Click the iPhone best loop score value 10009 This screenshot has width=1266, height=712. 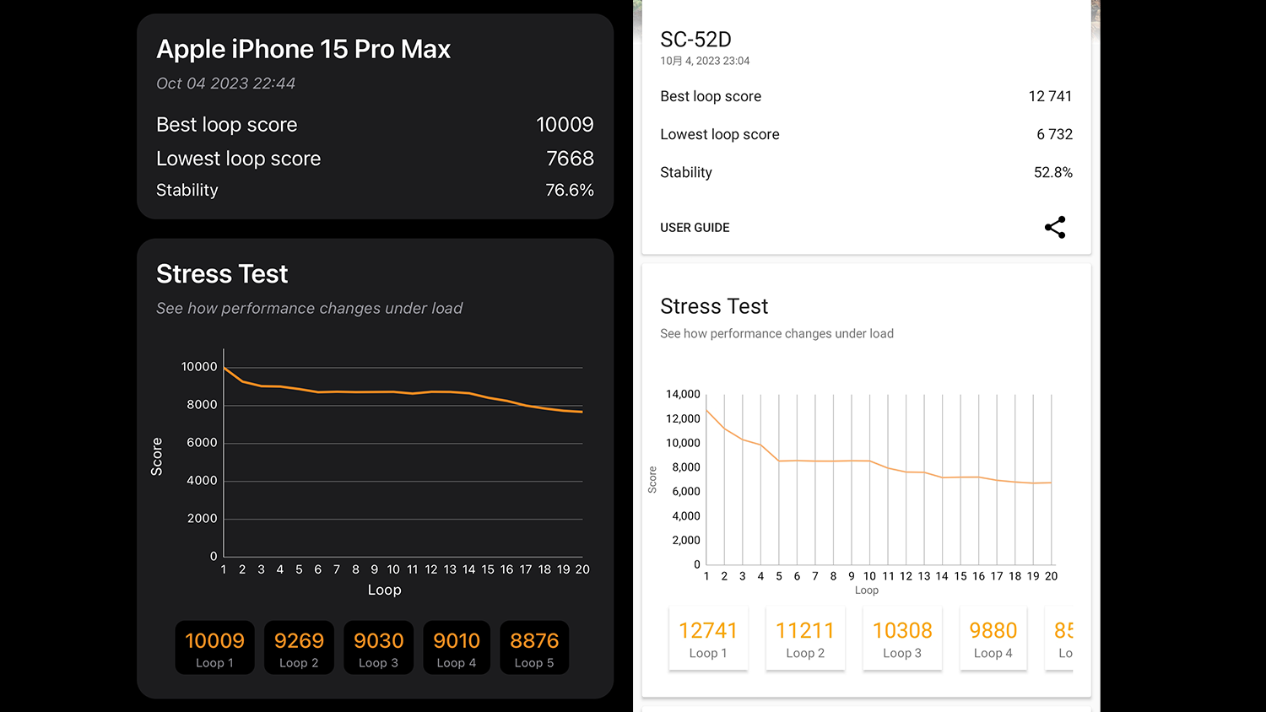click(565, 125)
